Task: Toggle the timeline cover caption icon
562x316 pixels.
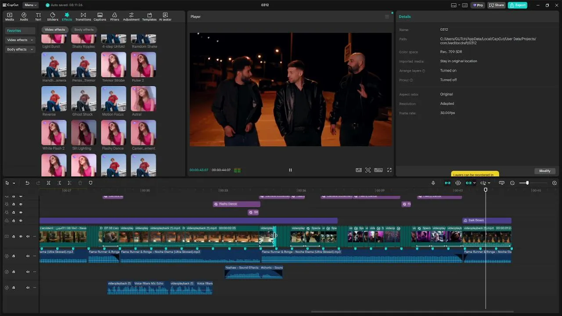Action: [501, 183]
